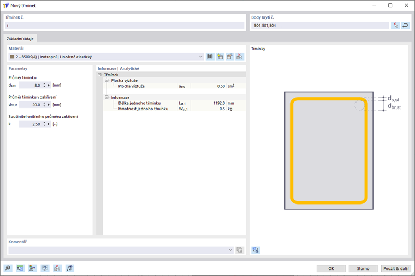Viewport: 415px width, 276px height.
Task: Click the reverse arrow icon beside Body krytí
Action: (x=405, y=26)
